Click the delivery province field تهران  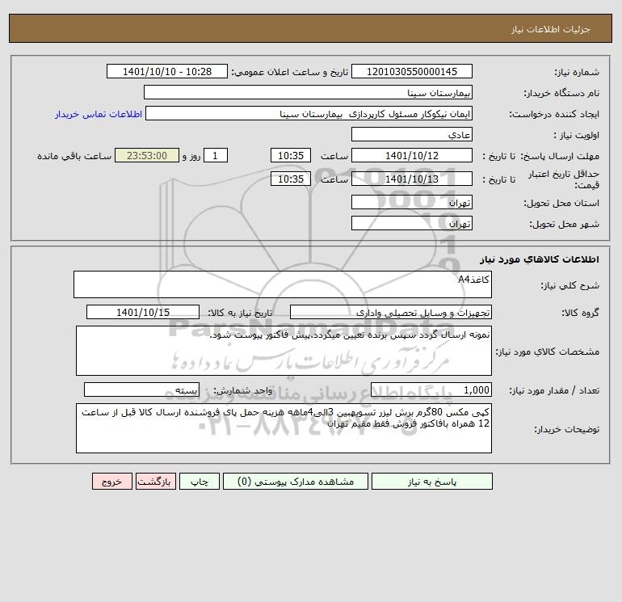[x=412, y=202]
